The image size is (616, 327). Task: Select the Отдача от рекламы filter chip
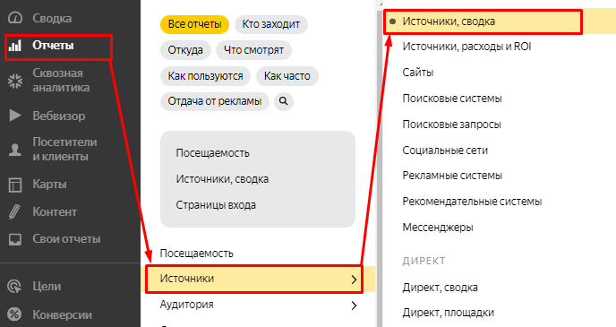(x=215, y=101)
